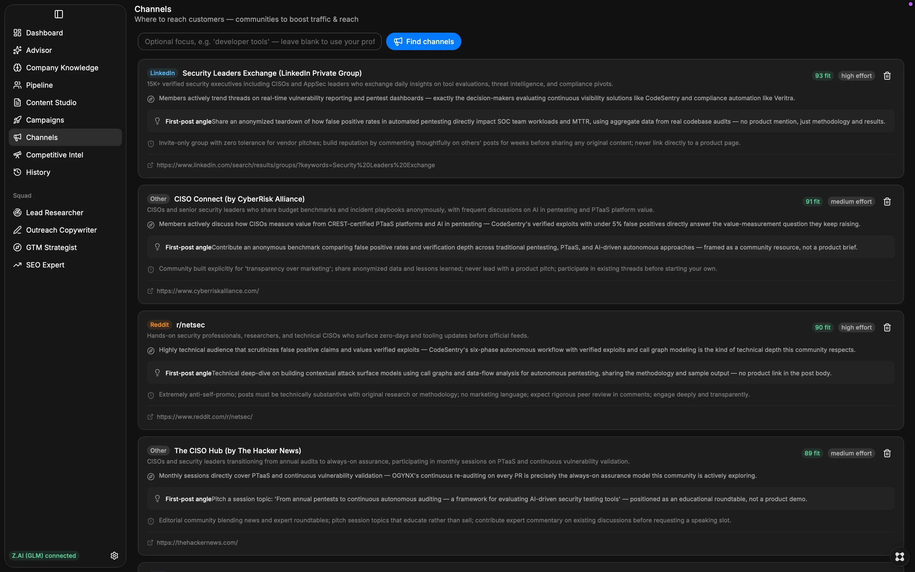The height and width of the screenshot is (572, 915).
Task: Delete The CISO Hub channel
Action: tap(887, 453)
